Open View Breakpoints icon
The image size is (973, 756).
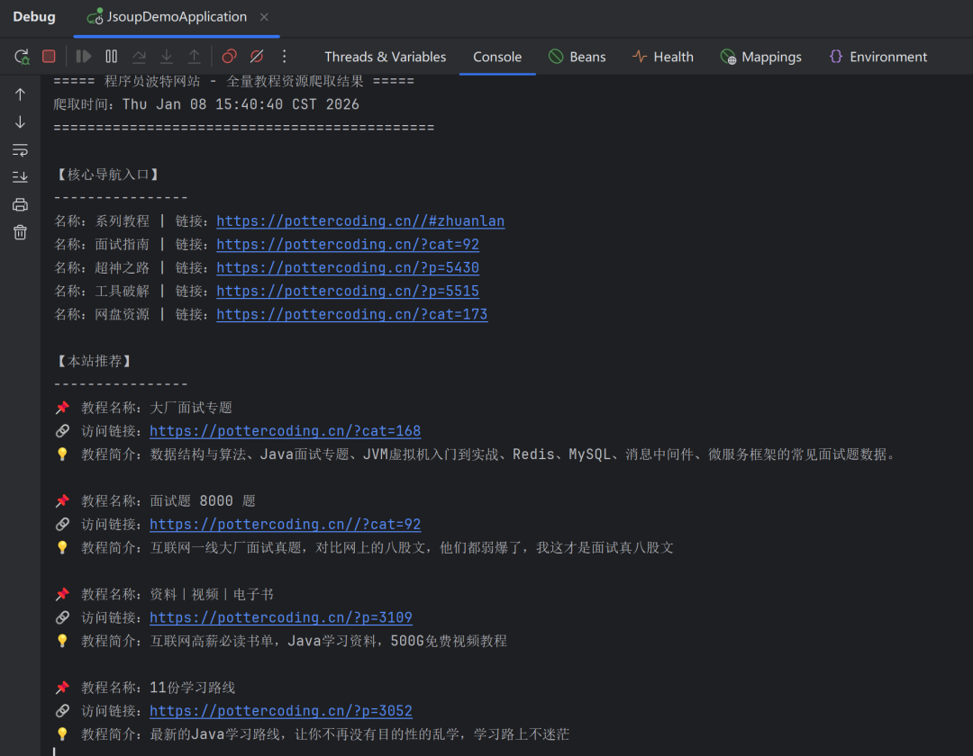coord(229,57)
